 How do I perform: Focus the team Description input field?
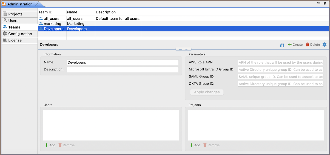click(x=123, y=70)
